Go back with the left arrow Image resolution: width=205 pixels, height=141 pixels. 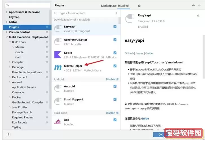click(x=193, y=5)
